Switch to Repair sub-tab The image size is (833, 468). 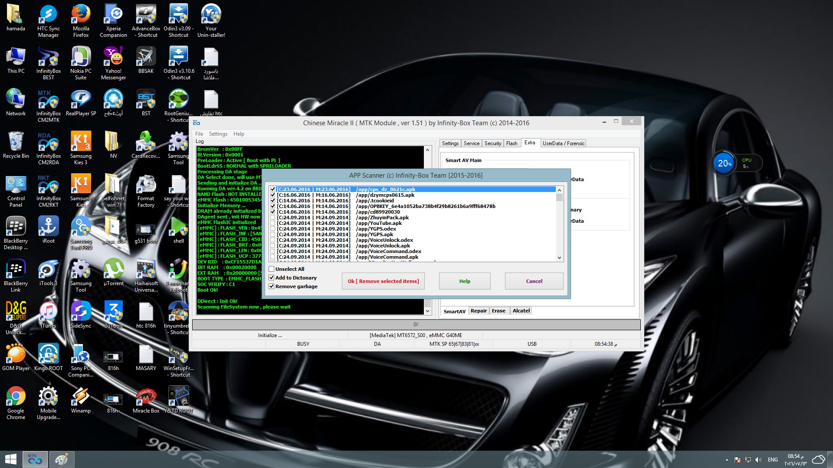pos(479,311)
